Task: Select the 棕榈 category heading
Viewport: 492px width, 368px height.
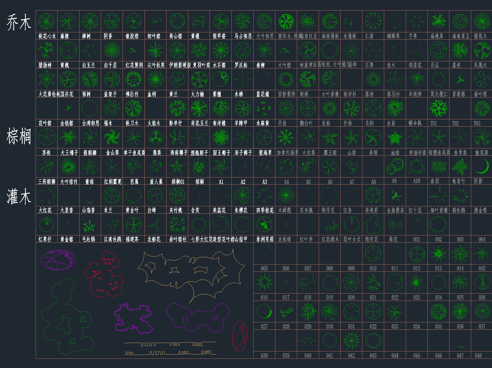Action: (x=19, y=136)
